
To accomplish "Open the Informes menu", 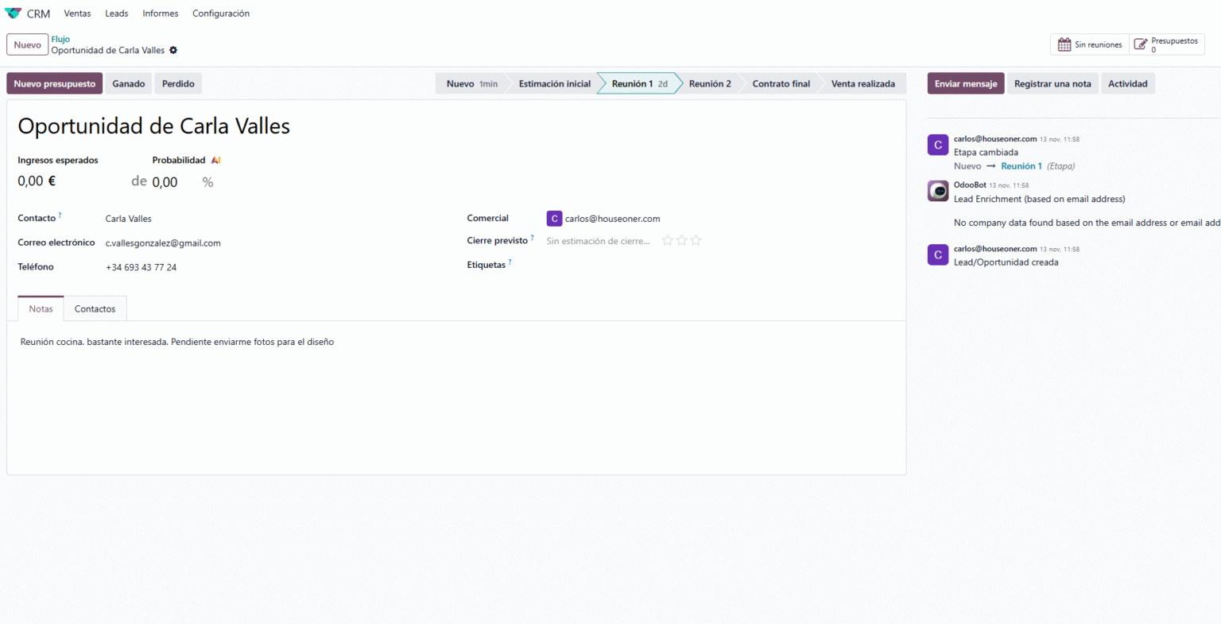I will (161, 14).
